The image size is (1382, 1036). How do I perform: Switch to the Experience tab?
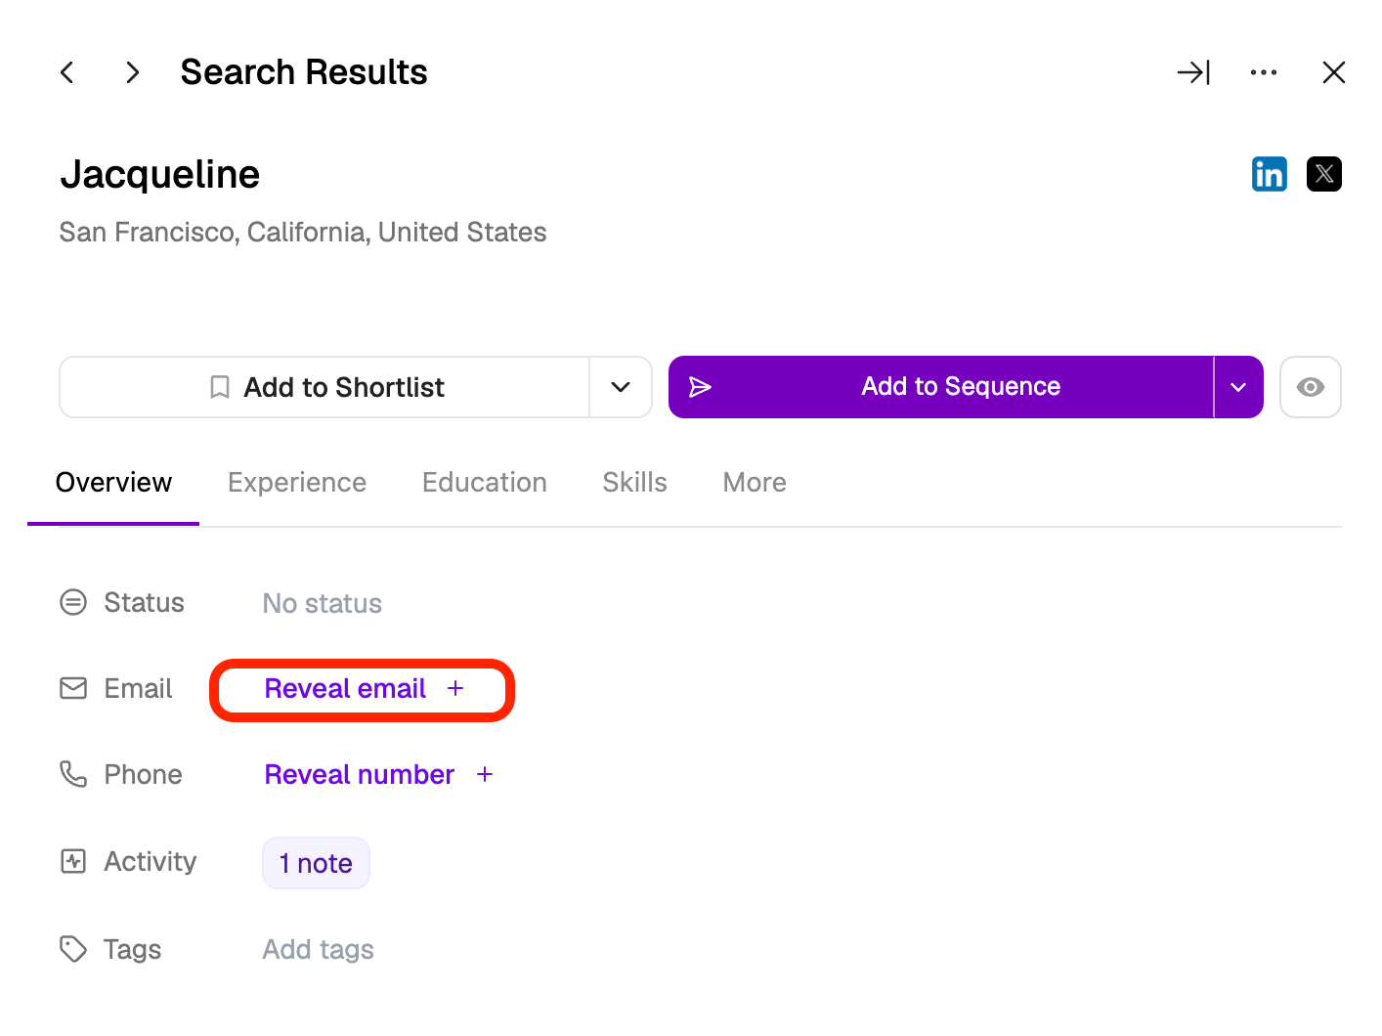point(297,483)
